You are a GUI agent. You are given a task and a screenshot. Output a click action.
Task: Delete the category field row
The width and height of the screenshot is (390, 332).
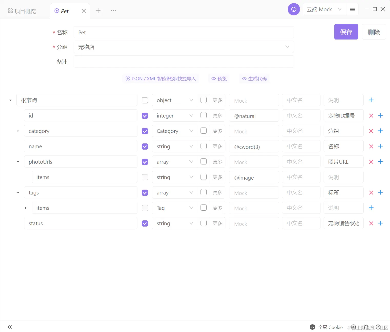(x=371, y=131)
